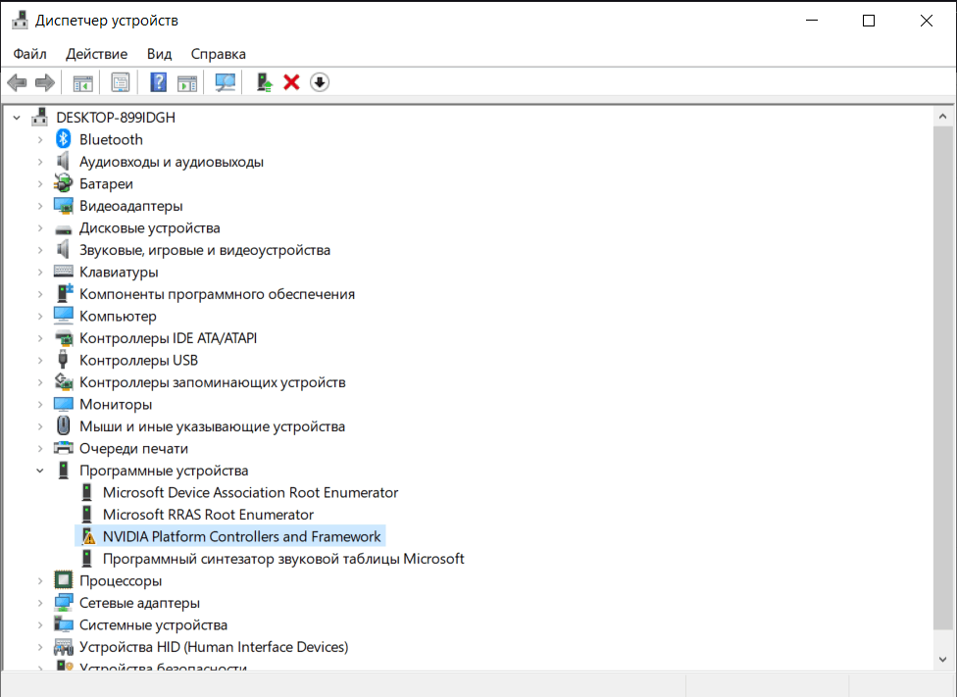This screenshot has height=697, width=957.
Task: Click the Back arrow toolbar icon
Action: (x=17, y=82)
